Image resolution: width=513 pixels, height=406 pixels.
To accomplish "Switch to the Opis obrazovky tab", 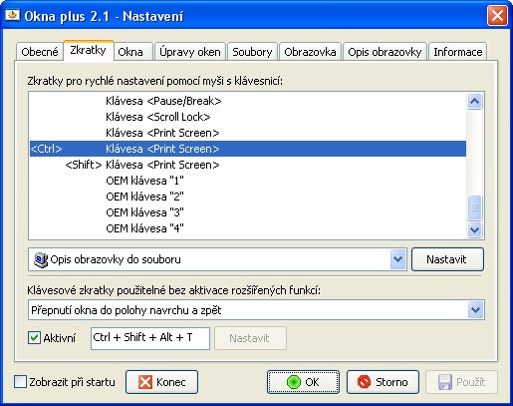I will point(385,52).
